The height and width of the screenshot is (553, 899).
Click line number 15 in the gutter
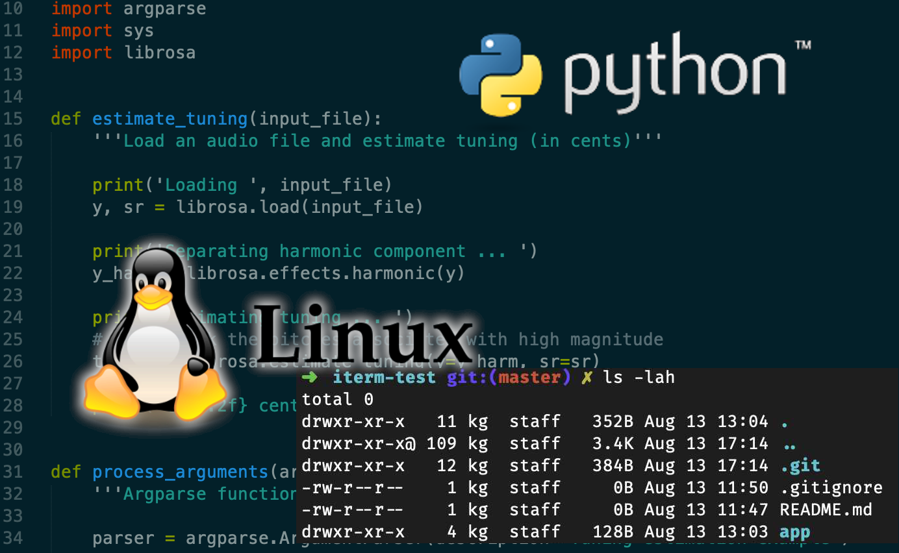click(13, 119)
